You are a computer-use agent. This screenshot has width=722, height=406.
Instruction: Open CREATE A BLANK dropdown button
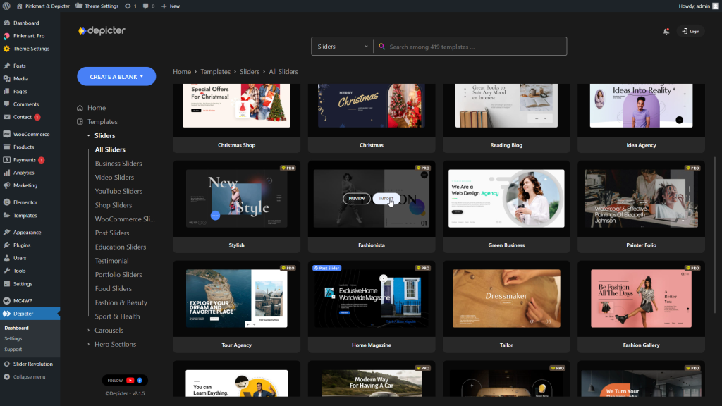pyautogui.click(x=116, y=76)
